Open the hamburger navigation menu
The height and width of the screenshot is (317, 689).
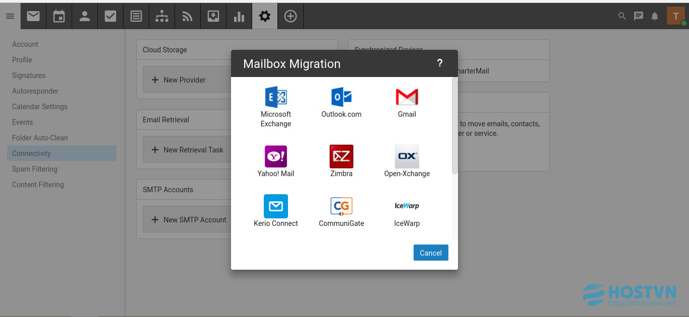pos(10,16)
